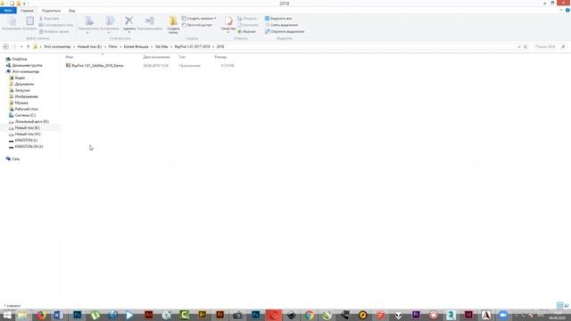Click Select all in ribbon

[278, 18]
